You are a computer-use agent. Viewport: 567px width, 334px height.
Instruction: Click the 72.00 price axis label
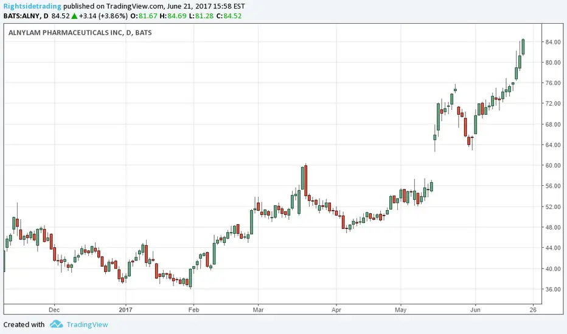(x=553, y=104)
